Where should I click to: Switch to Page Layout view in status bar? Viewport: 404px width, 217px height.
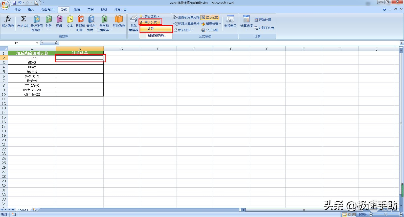tap(349, 214)
